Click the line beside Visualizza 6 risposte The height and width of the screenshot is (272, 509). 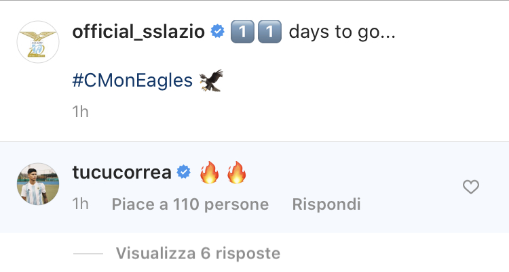[88, 254]
